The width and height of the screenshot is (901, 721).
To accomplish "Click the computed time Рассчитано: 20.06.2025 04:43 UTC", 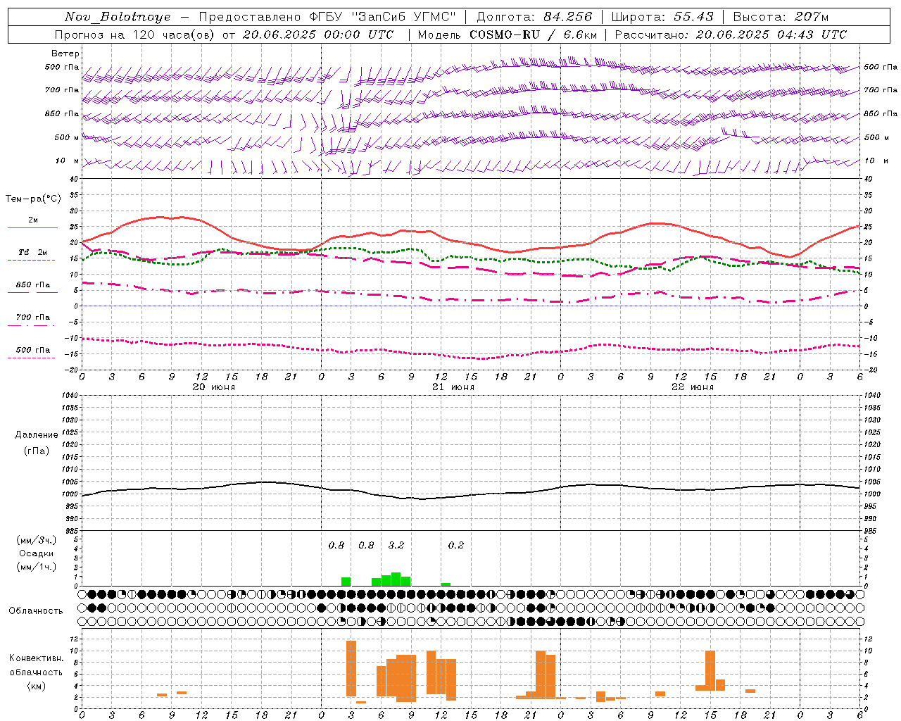I will 731,35.
